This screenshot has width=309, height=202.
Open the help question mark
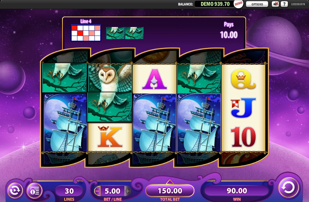pyautogui.click(x=284, y=4)
